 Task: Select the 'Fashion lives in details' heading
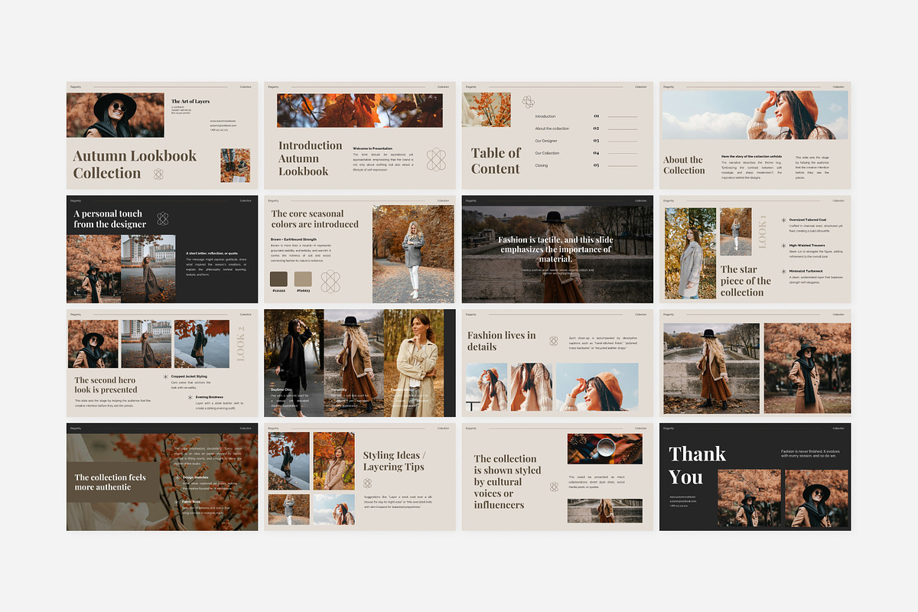tap(502, 340)
